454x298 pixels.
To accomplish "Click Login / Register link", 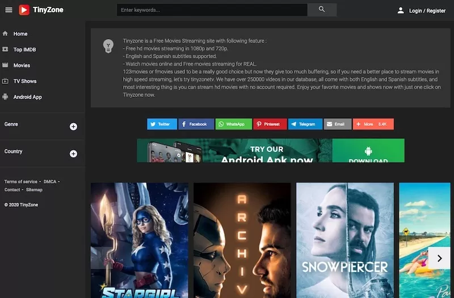I will coord(427,11).
